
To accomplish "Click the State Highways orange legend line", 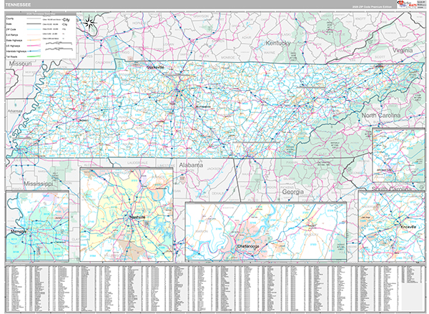I will tap(34, 40).
